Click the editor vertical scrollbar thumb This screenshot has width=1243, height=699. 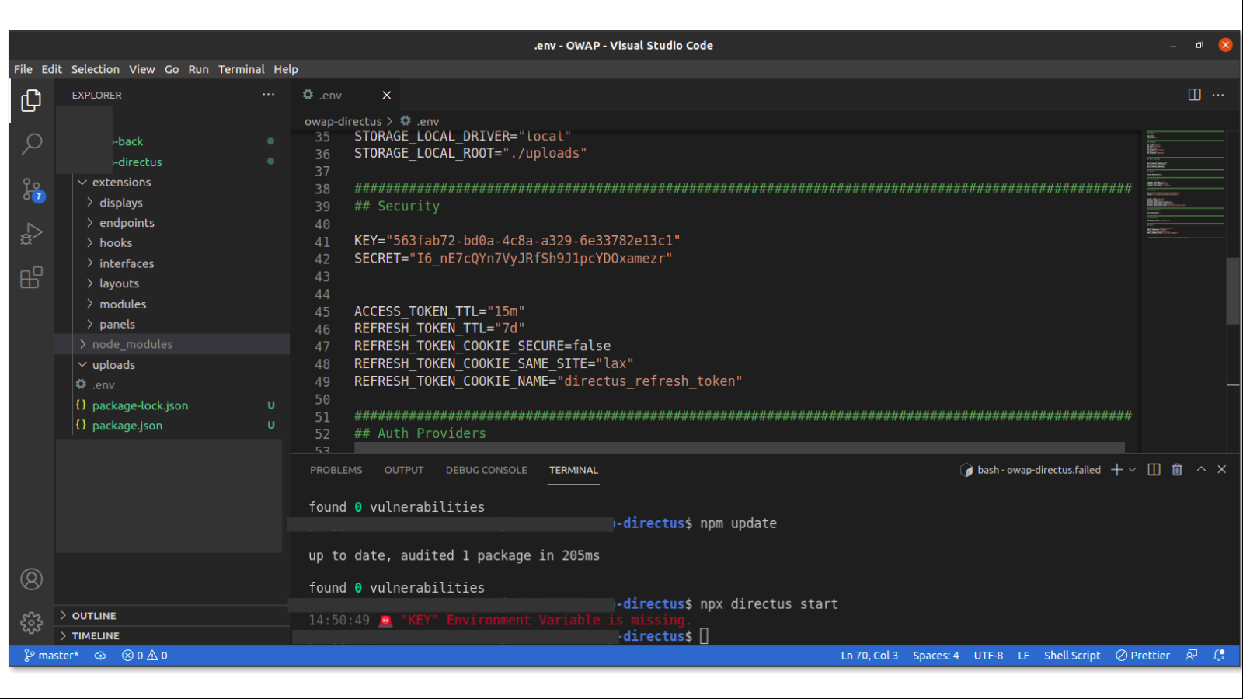coord(1233,290)
